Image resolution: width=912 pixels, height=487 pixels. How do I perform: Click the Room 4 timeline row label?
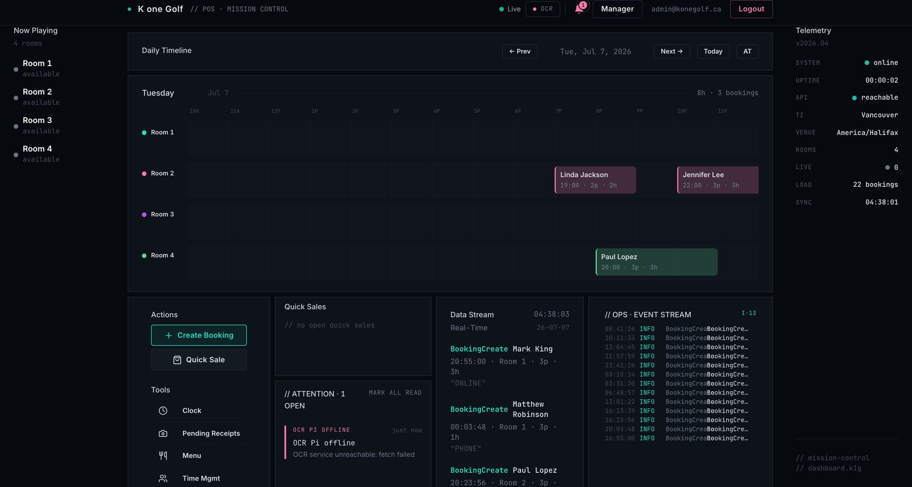tap(158, 255)
